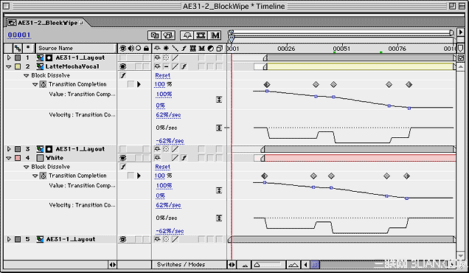Image resolution: width=469 pixels, height=273 pixels.
Task: Click the # layer number column header
Action: click(28, 48)
